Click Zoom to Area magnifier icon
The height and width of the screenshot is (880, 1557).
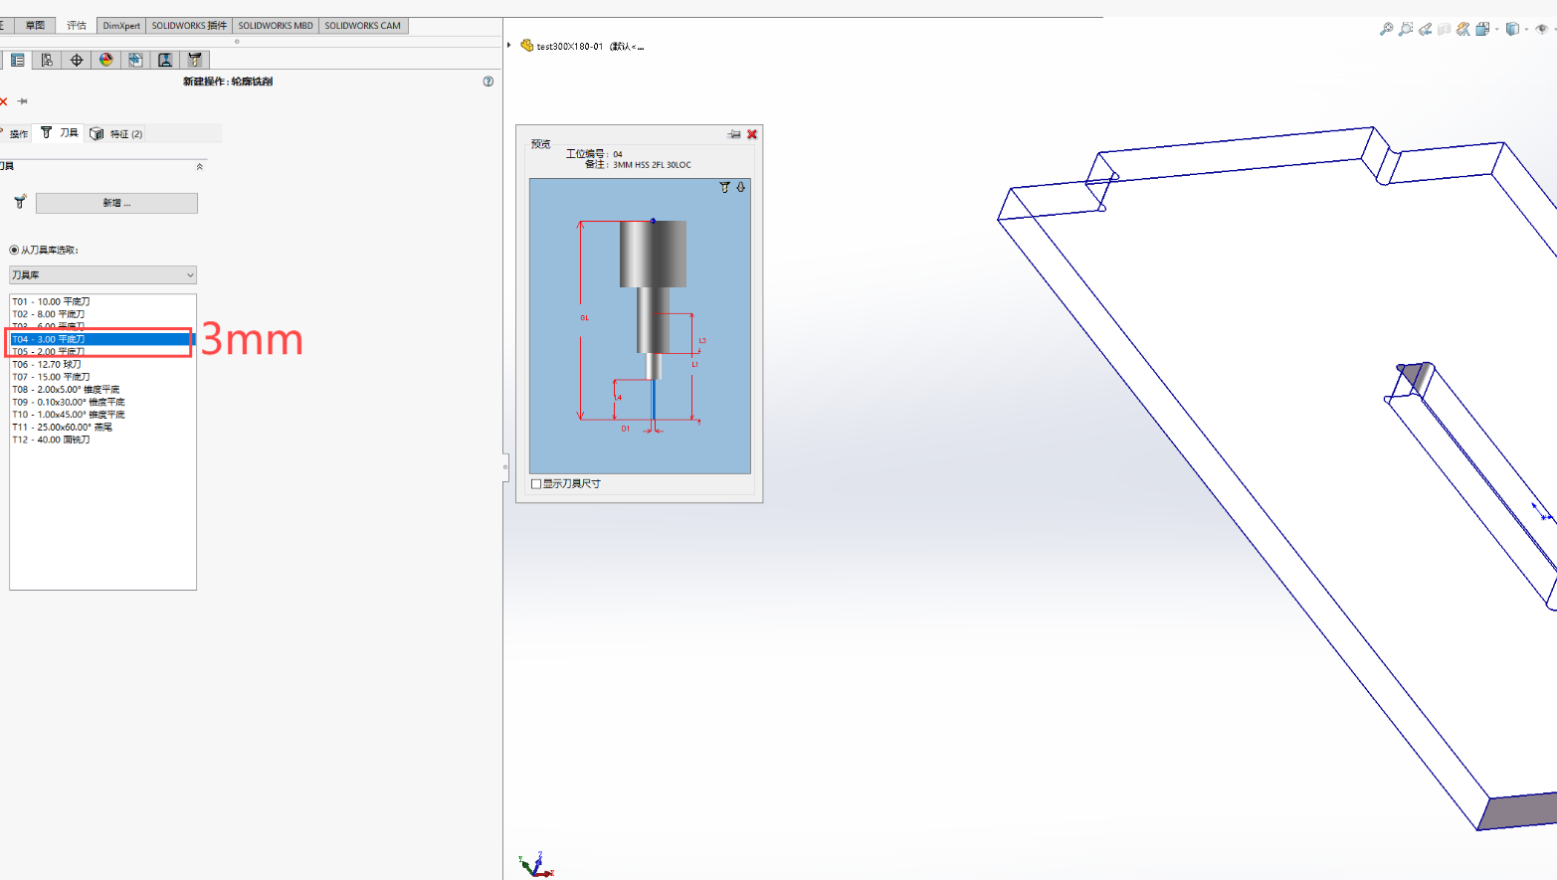1406,30
